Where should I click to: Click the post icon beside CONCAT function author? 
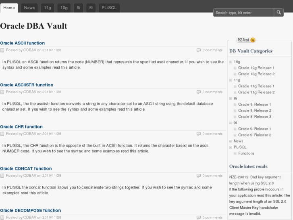coord(2,176)
